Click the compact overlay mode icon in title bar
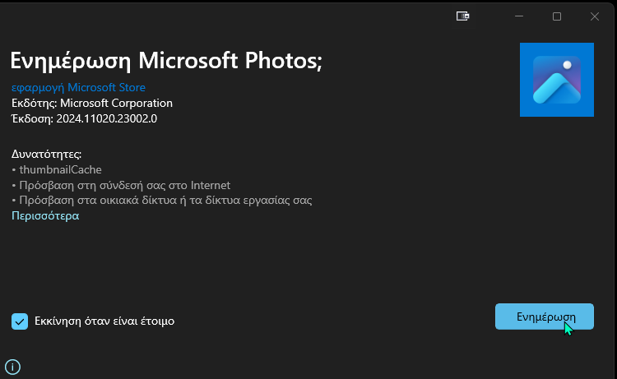 pos(462,16)
